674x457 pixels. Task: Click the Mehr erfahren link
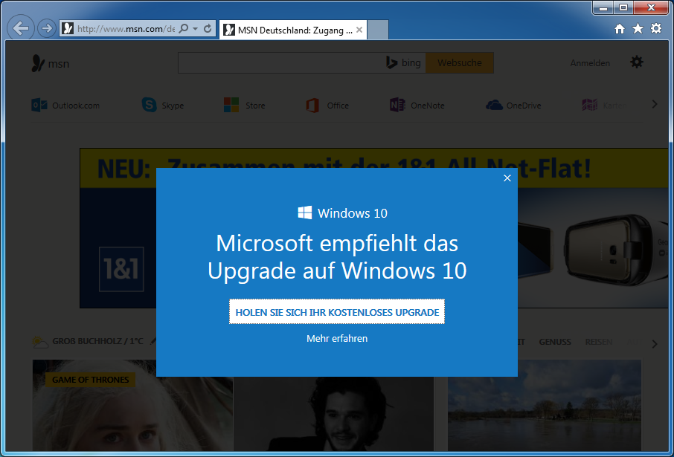click(x=337, y=338)
